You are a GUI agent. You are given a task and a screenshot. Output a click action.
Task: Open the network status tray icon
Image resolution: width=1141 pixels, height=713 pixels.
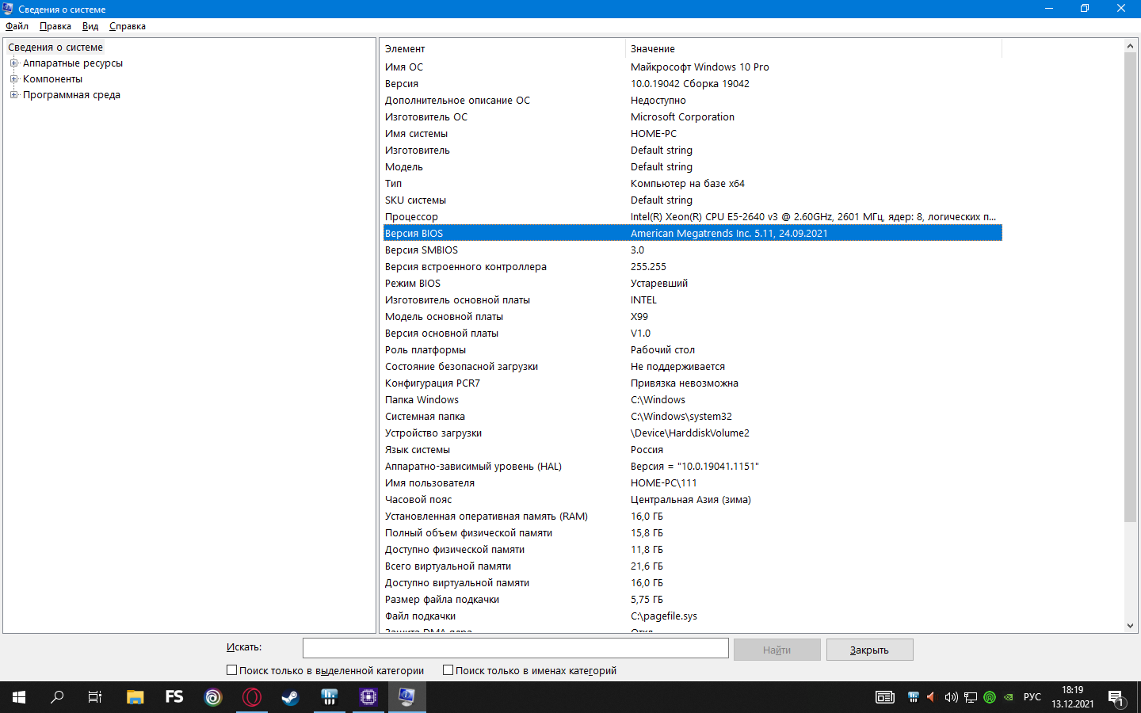click(971, 697)
